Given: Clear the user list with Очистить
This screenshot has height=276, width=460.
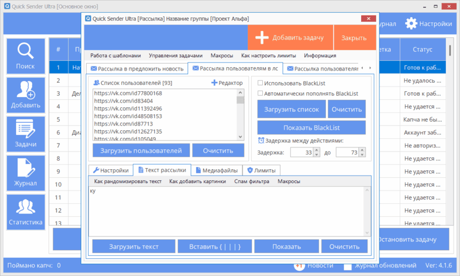Looking at the screenshot, I should [x=218, y=150].
